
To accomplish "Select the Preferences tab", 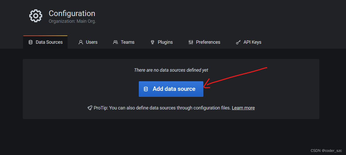I will (204, 42).
